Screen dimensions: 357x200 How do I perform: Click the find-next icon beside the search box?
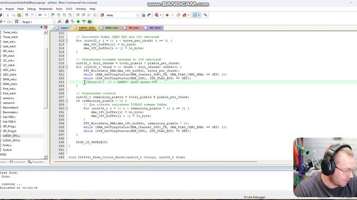tap(143, 15)
